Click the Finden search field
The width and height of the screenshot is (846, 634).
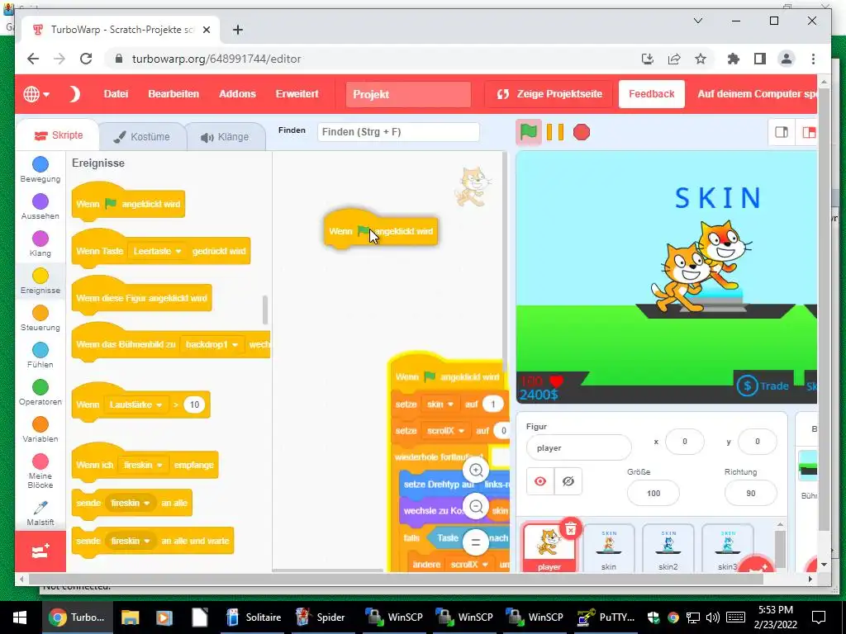coord(398,132)
